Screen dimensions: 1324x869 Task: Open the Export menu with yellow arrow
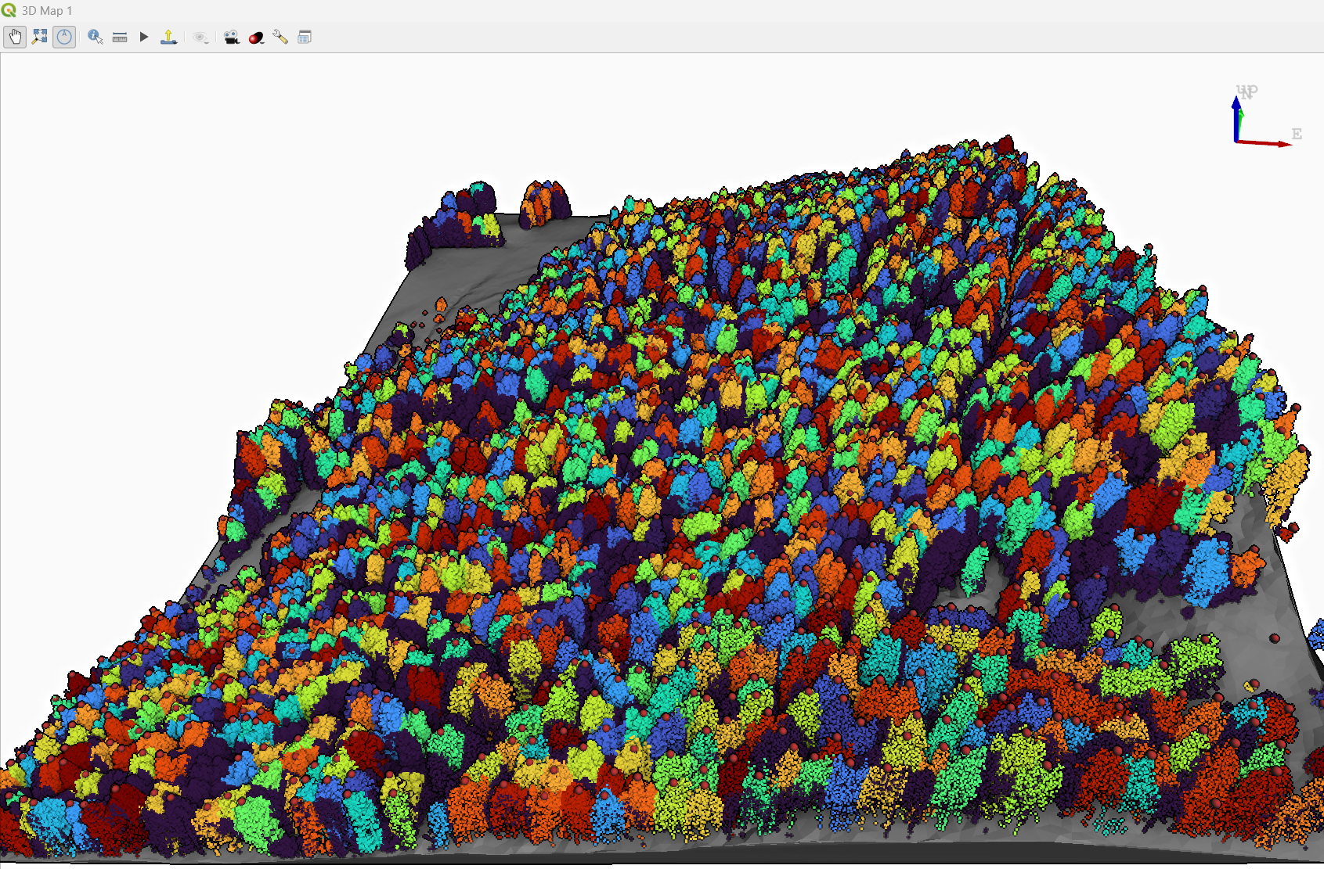(168, 37)
